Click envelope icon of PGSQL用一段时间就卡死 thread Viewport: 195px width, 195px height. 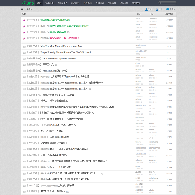(24, 125)
